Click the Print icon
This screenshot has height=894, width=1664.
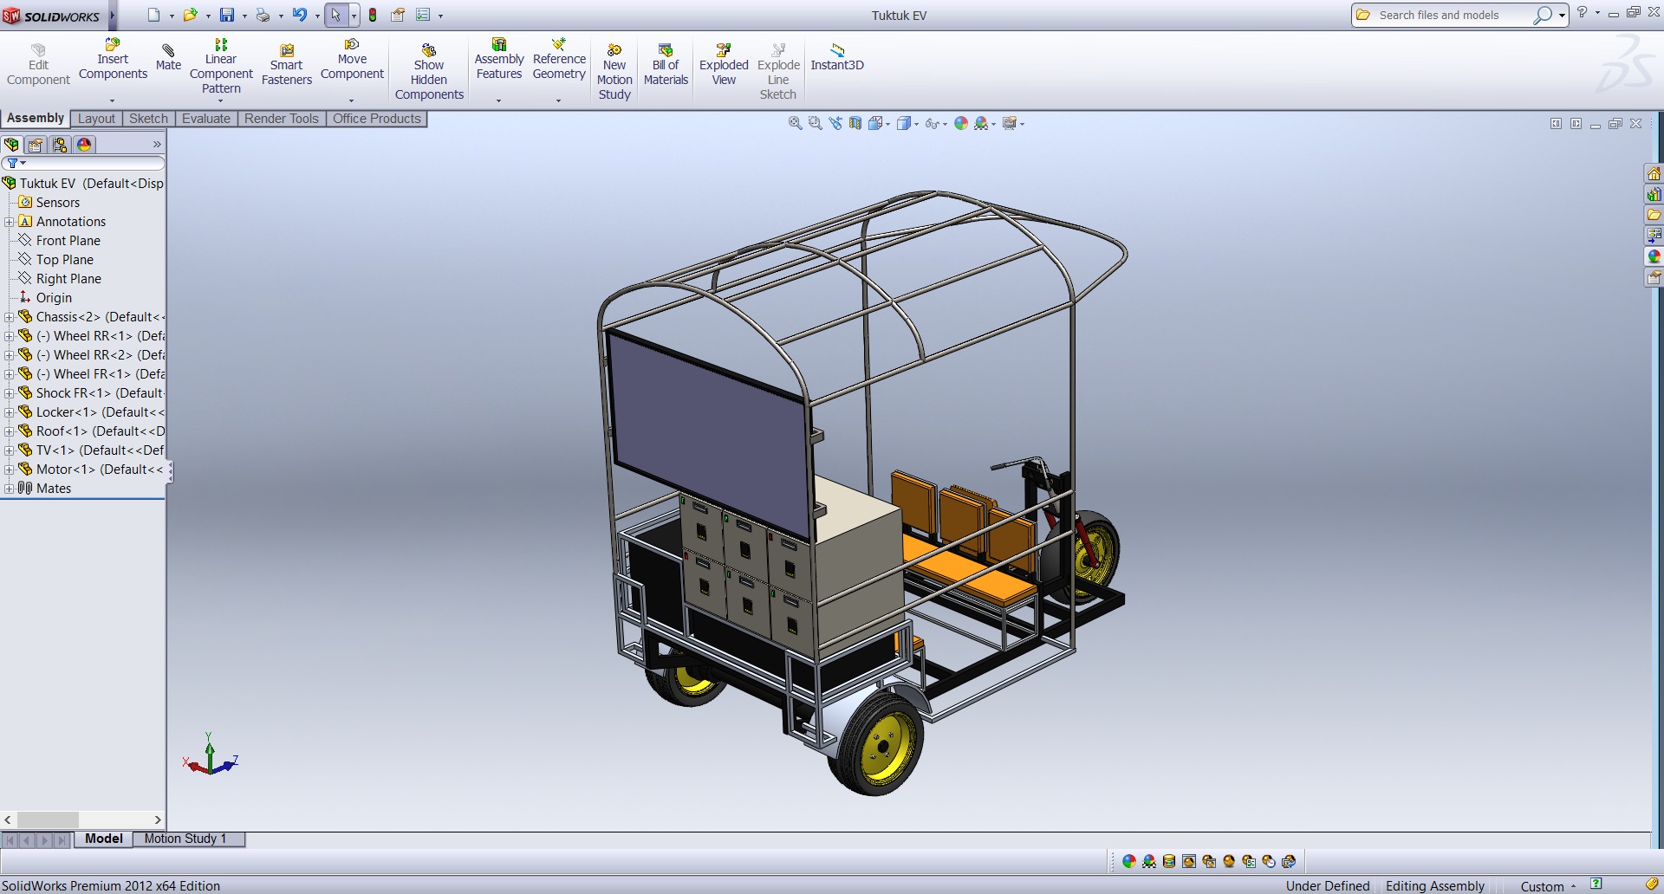[x=263, y=15]
